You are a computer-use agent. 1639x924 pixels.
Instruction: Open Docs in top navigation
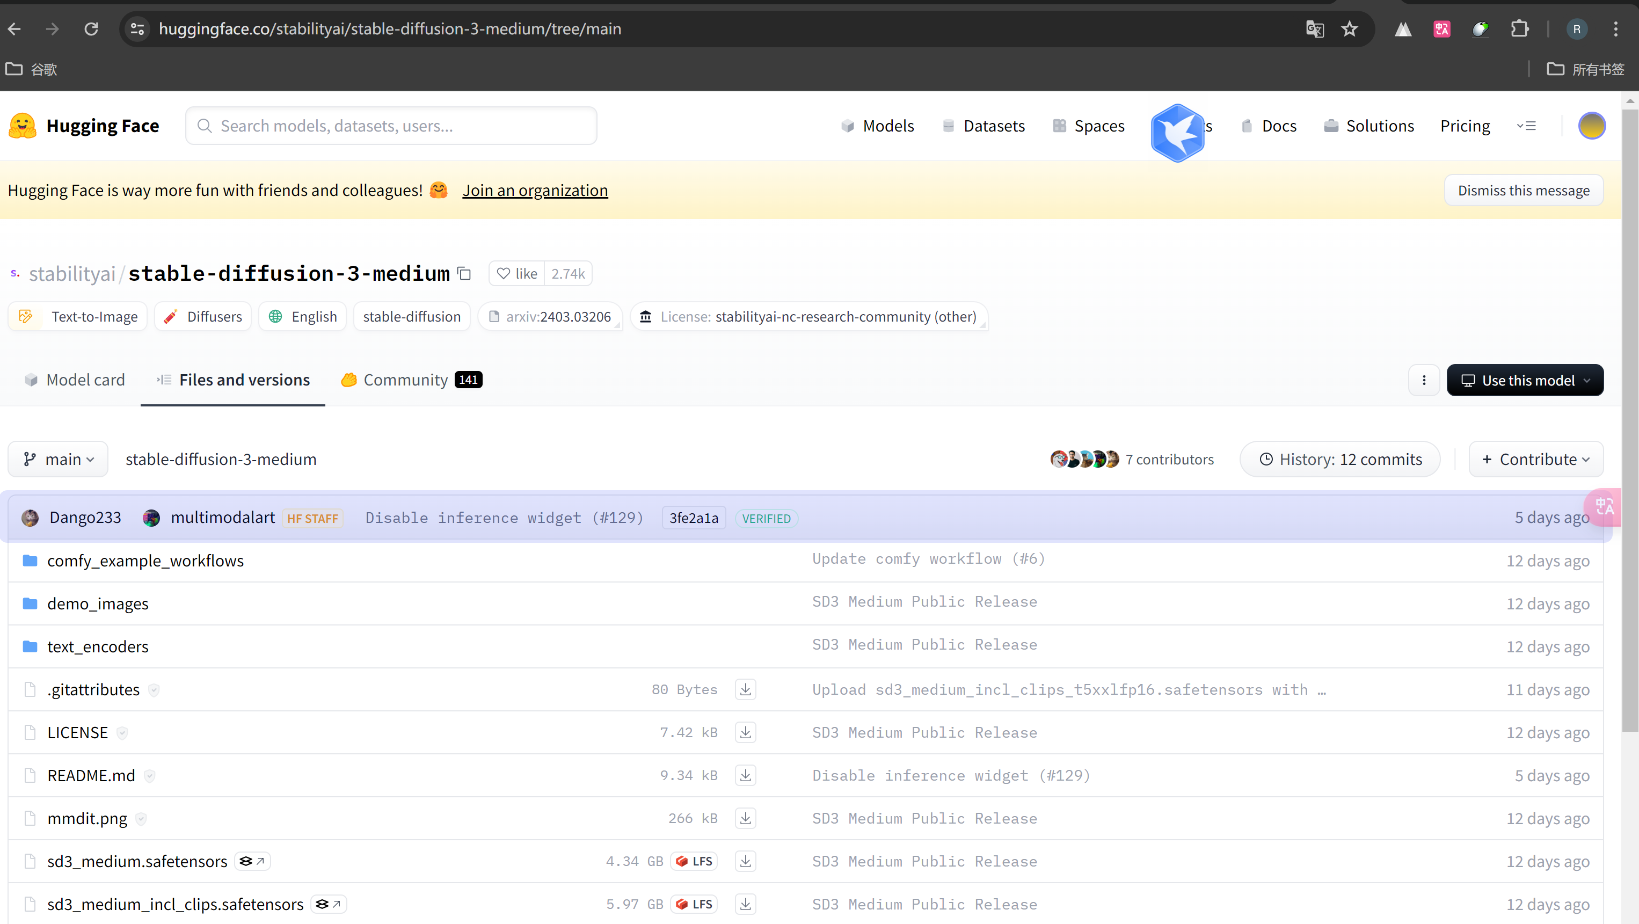pos(1269,126)
